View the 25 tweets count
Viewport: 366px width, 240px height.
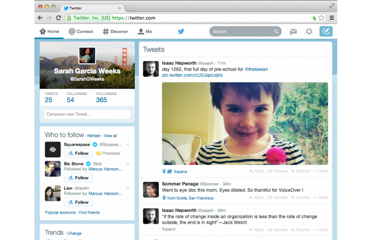(49, 100)
